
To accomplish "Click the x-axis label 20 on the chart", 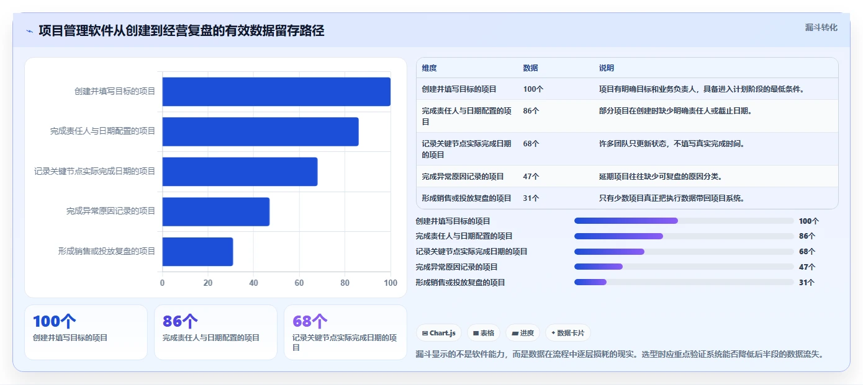I will point(208,283).
